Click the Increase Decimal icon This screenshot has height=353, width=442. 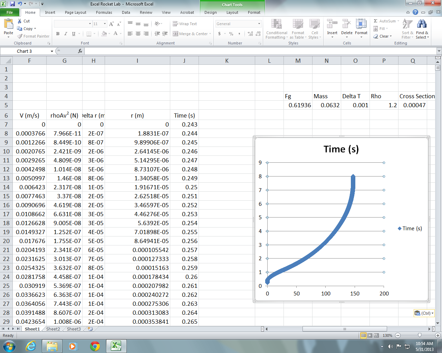click(250, 34)
